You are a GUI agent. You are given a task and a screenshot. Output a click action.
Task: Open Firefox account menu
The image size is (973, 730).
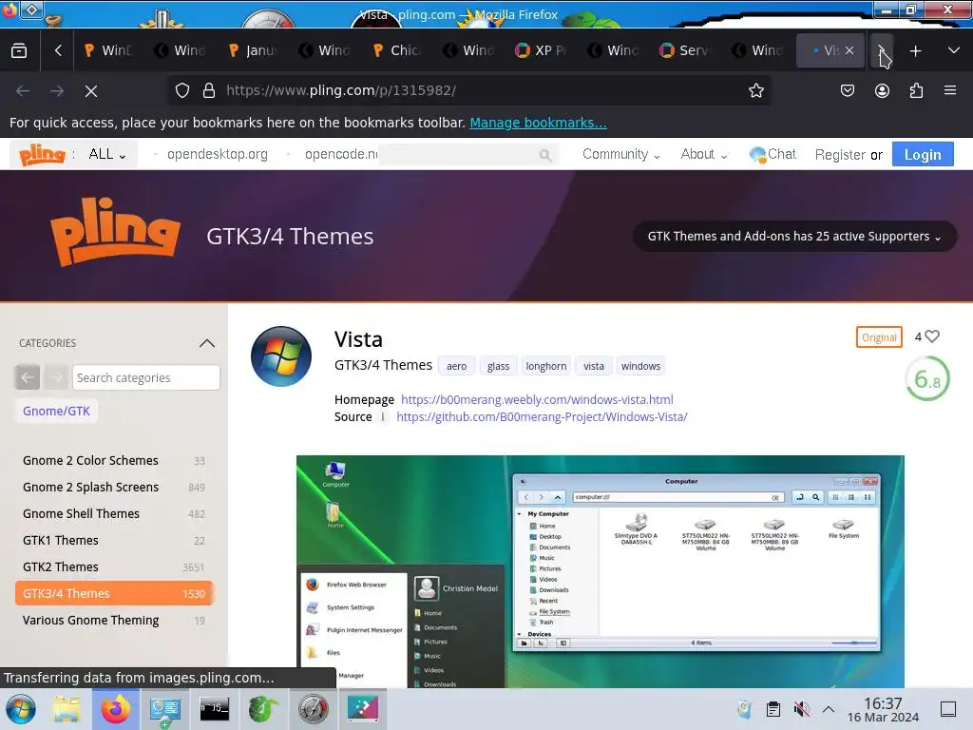(882, 90)
